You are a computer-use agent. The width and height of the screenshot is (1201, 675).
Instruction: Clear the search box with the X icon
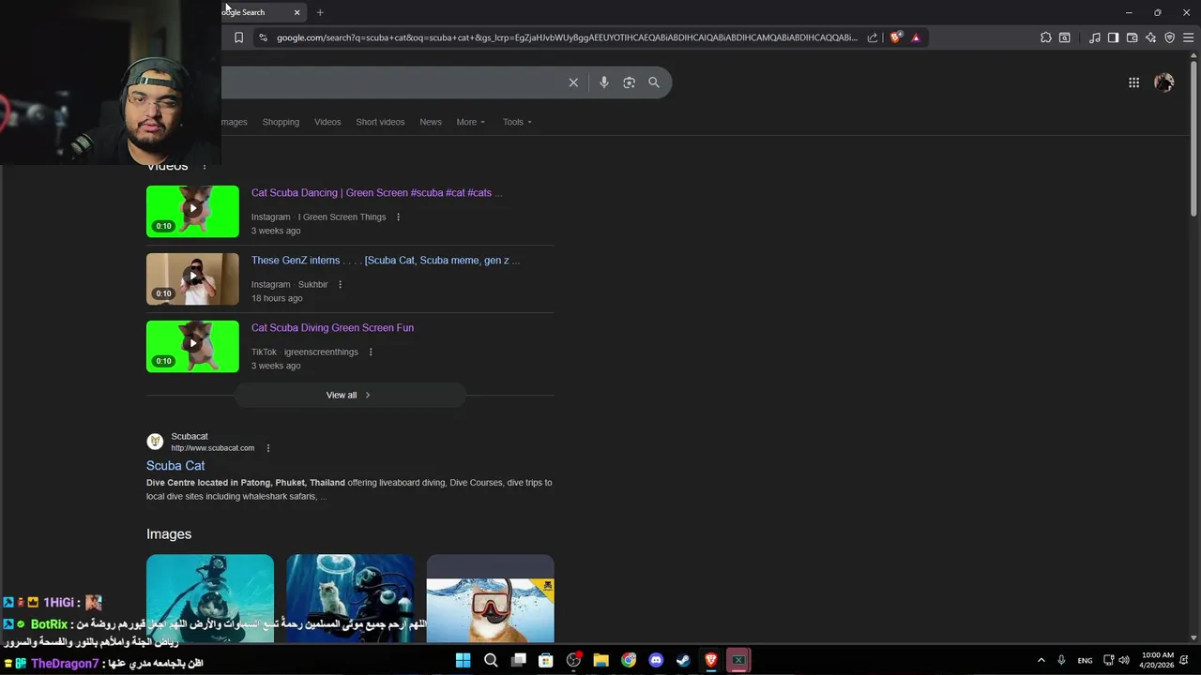[573, 82]
